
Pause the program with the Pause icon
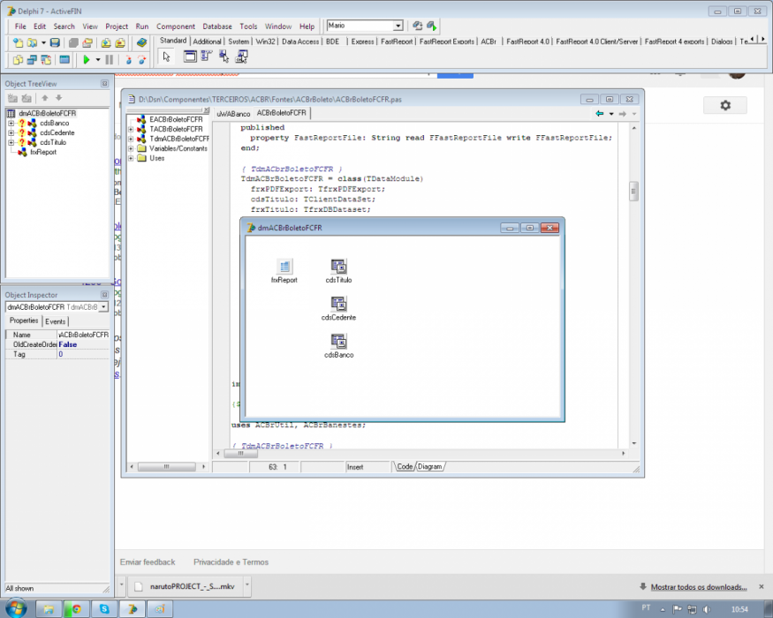click(x=110, y=60)
